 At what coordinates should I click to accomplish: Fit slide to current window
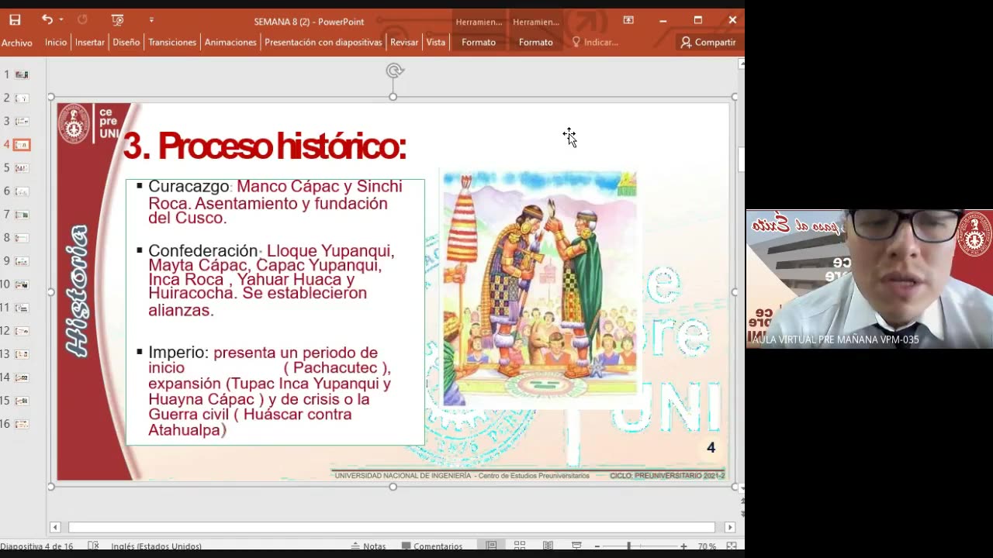coord(730,546)
